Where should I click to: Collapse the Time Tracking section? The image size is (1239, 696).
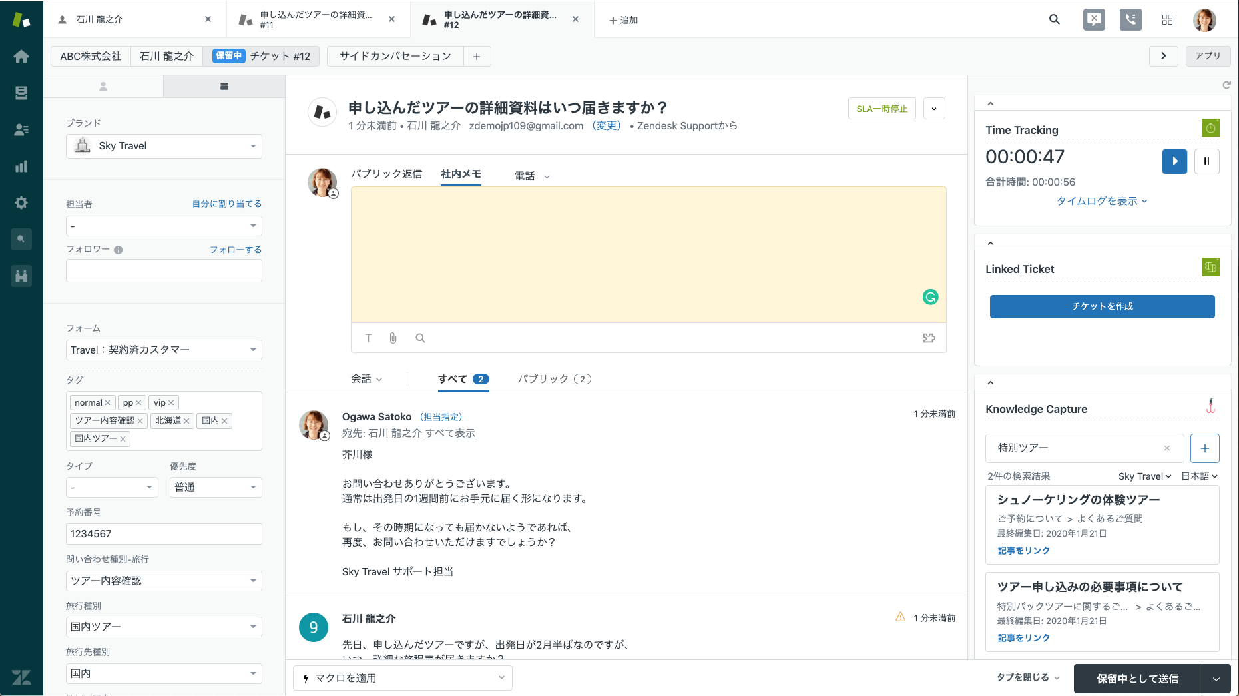click(x=990, y=103)
